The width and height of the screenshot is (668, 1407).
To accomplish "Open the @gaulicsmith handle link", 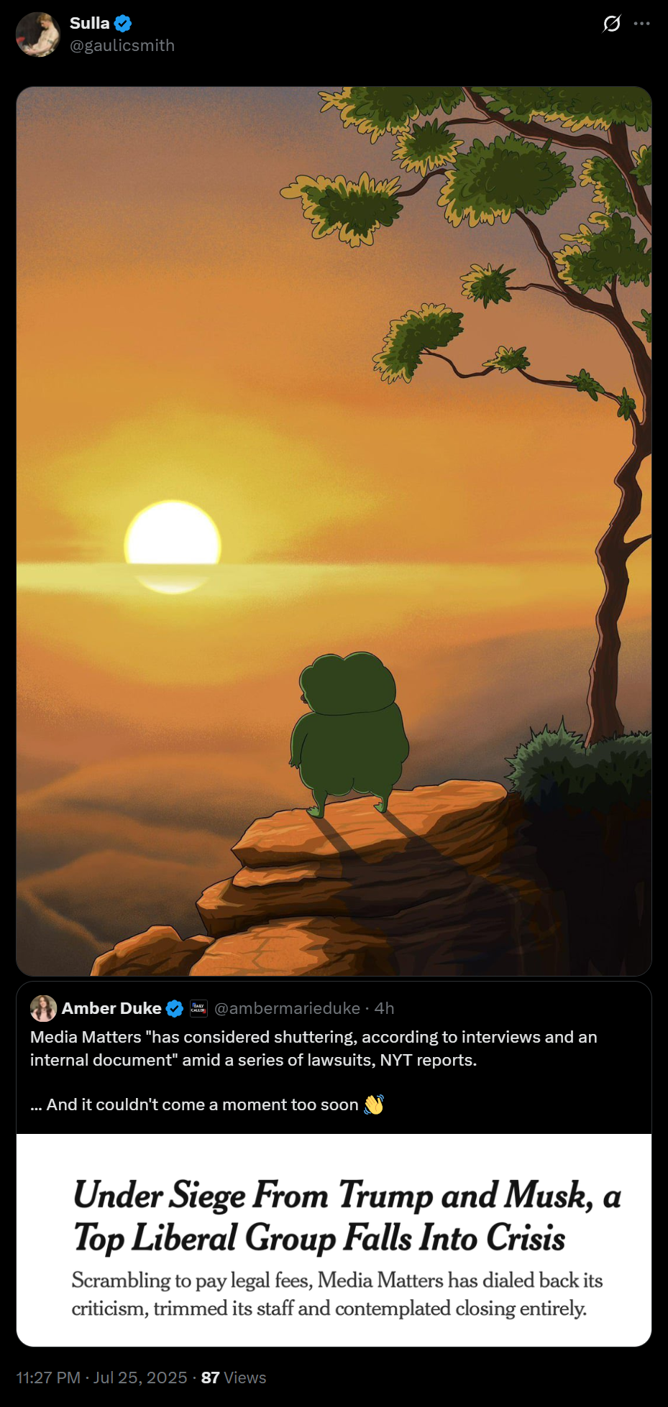I will pyautogui.click(x=122, y=46).
